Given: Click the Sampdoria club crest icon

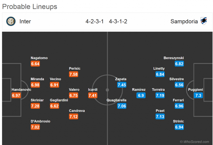Looking at the screenshot, I should [x=203, y=21].
